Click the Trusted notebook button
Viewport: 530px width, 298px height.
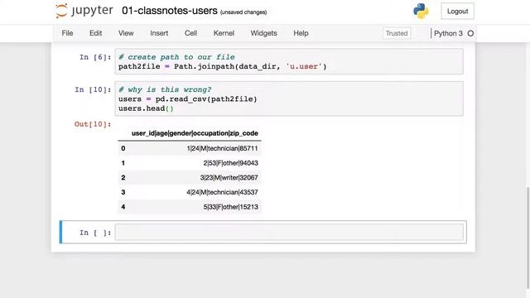coord(397,33)
